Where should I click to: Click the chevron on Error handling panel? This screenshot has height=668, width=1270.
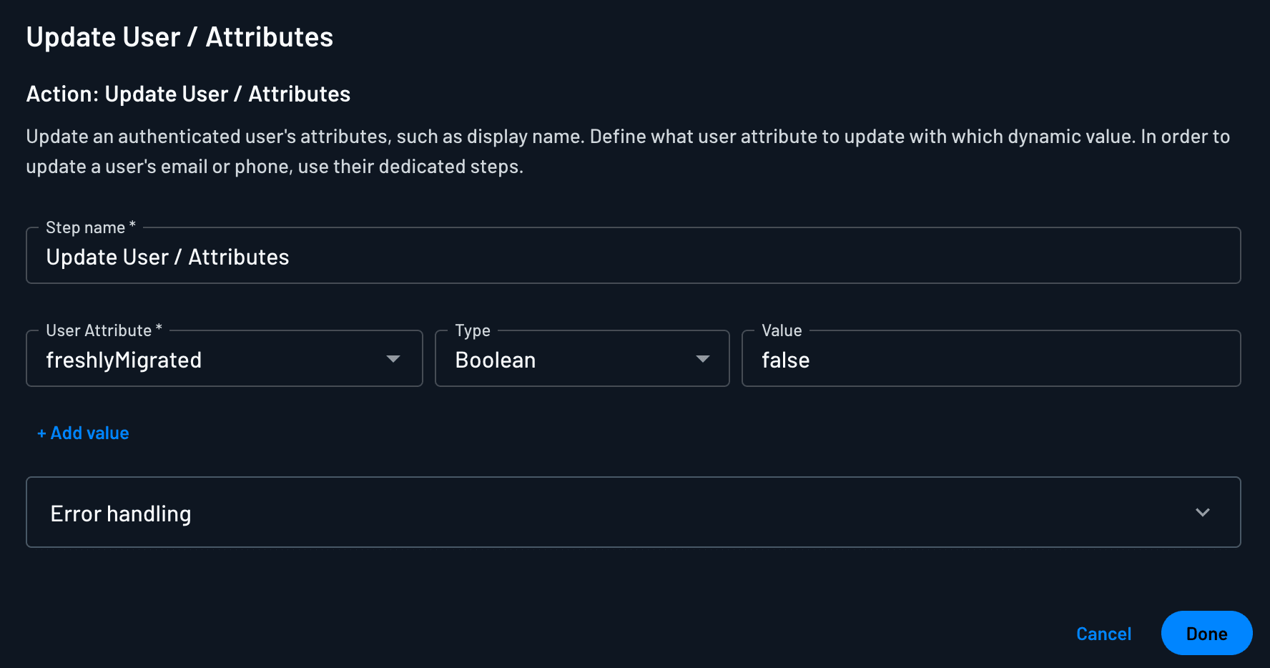[1203, 512]
